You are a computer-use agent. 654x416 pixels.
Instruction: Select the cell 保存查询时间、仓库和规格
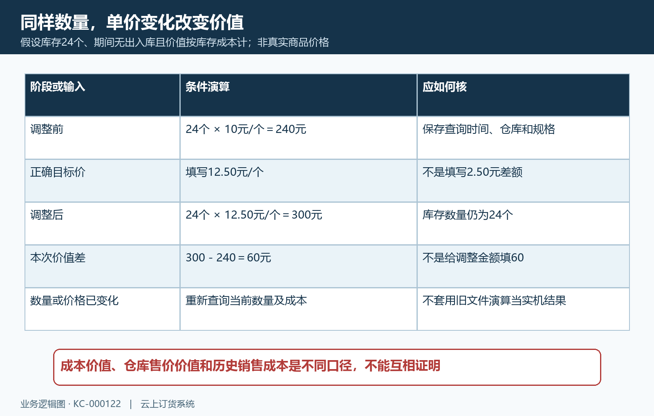[x=523, y=138]
